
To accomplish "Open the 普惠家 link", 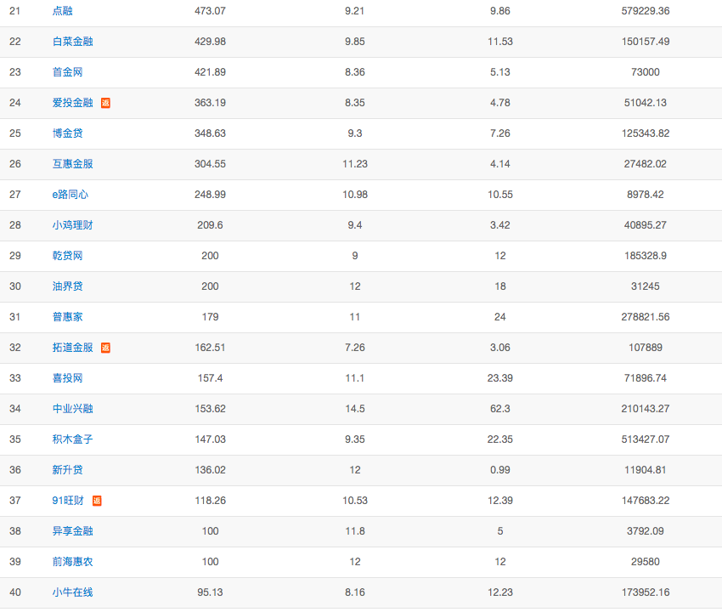I will (x=68, y=316).
